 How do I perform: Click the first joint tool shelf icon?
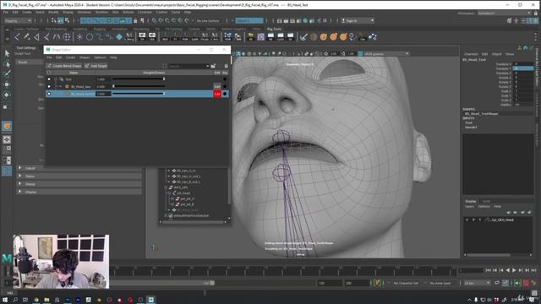17,36
